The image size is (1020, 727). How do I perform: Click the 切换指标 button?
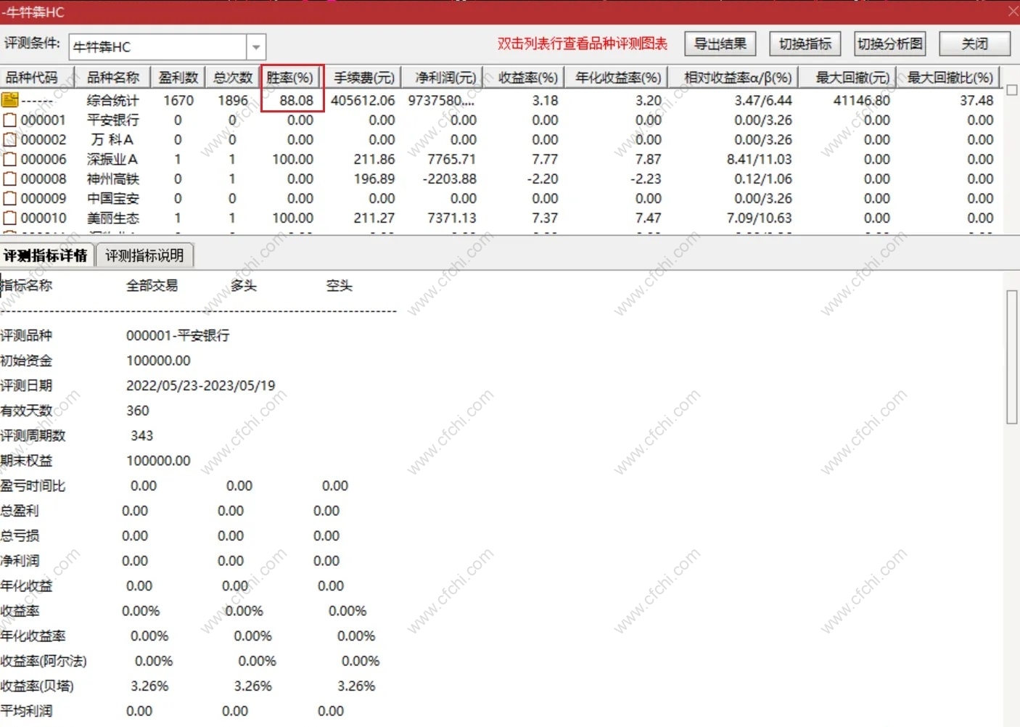(x=805, y=44)
